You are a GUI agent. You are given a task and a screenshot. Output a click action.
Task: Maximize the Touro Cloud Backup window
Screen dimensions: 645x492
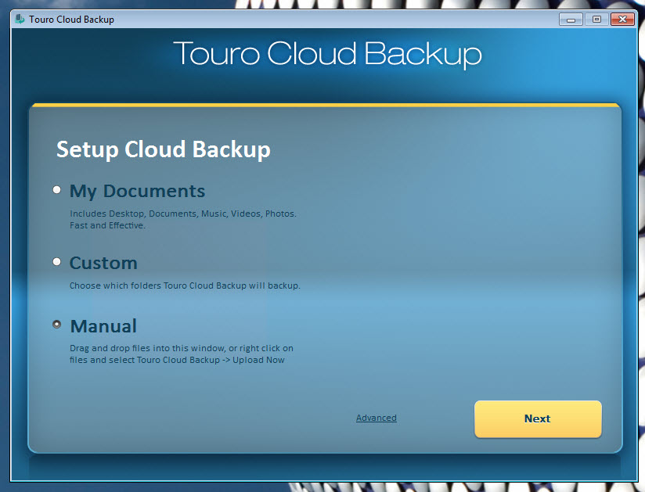click(596, 20)
